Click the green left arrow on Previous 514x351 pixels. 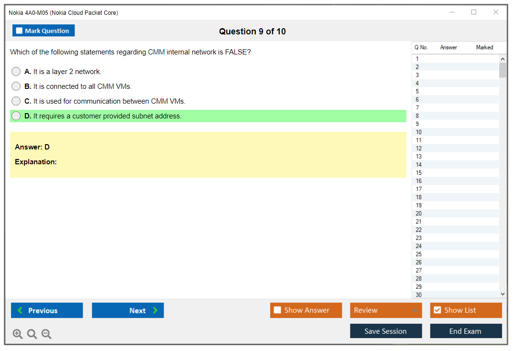coord(20,310)
